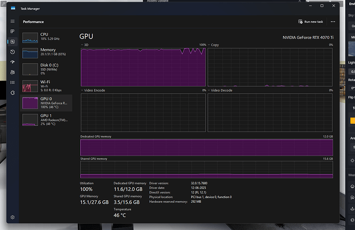Click the sun icon in background app panel
The height and width of the screenshot is (230, 355).
pyautogui.click(x=352, y=161)
